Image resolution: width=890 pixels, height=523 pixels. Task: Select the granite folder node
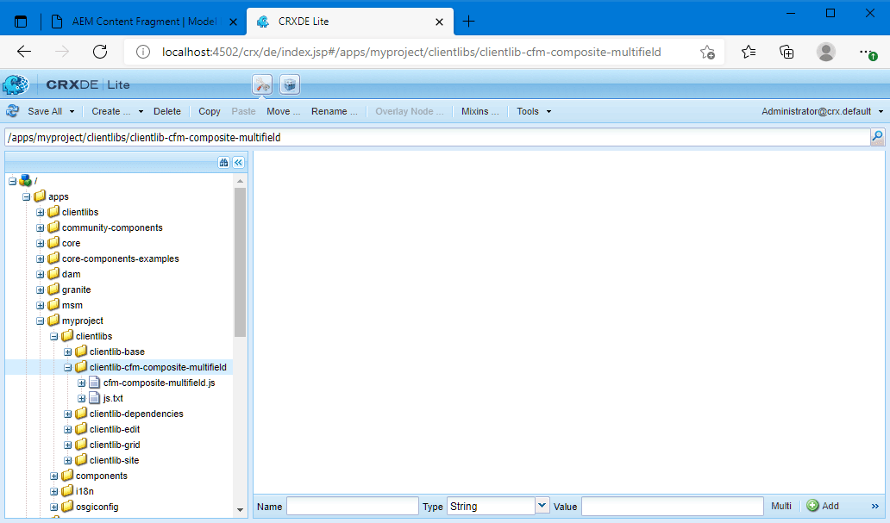[76, 290]
